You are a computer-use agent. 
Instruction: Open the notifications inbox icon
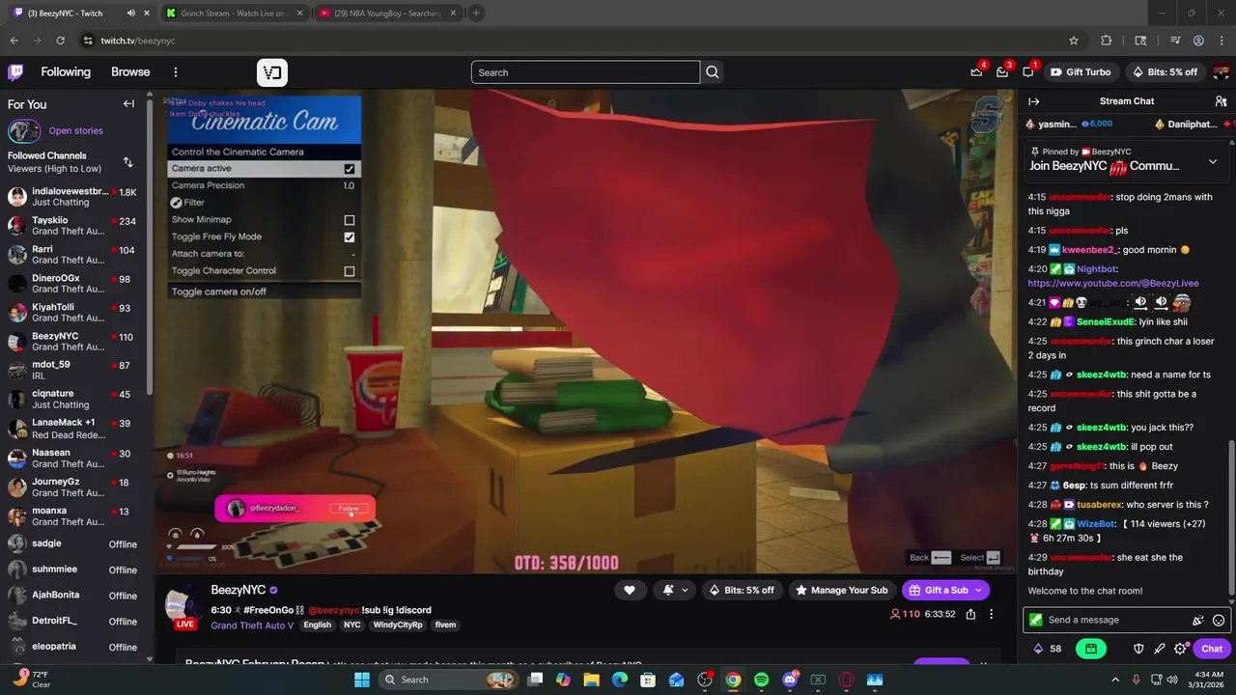click(1002, 72)
